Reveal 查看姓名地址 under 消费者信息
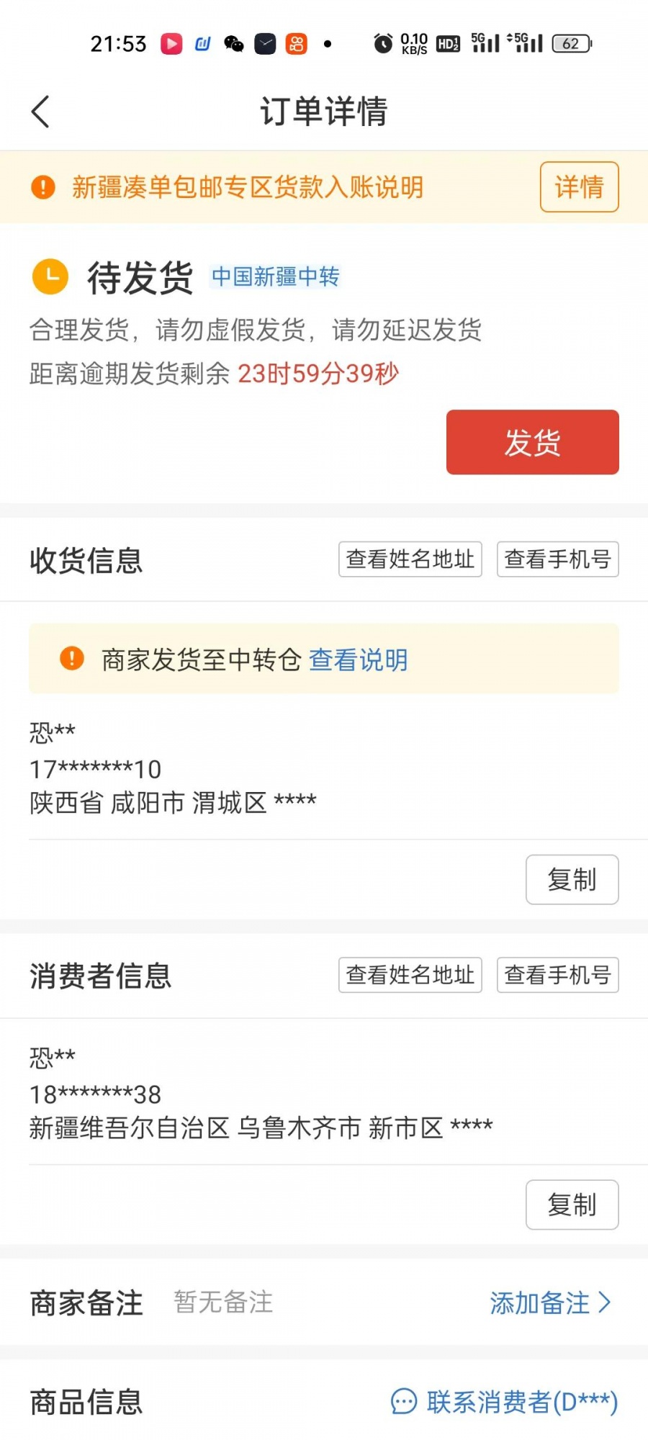The width and height of the screenshot is (648, 1440). (x=410, y=975)
